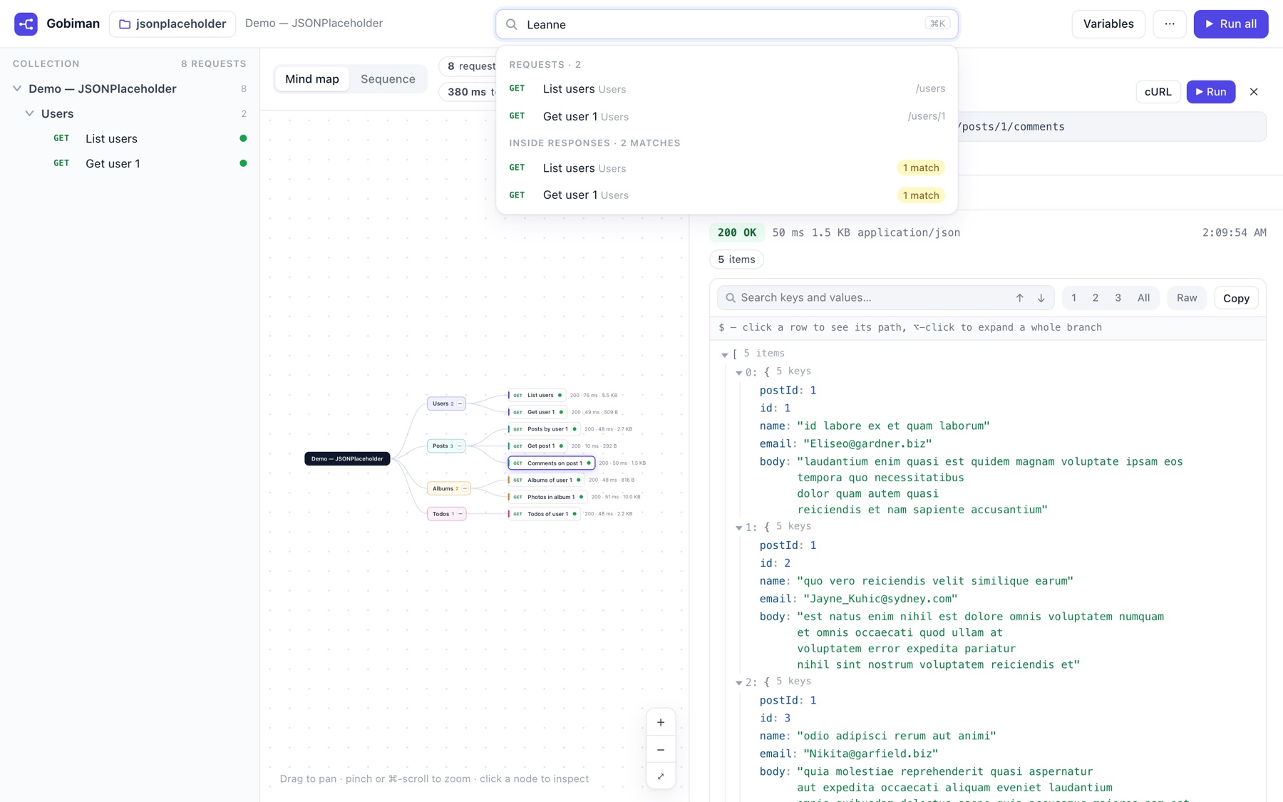Expand JSON to depth level 1
This screenshot has width=1283, height=802.
pos(1073,298)
